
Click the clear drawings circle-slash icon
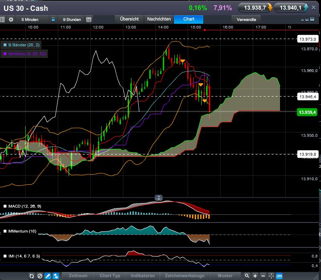click(x=40, y=276)
